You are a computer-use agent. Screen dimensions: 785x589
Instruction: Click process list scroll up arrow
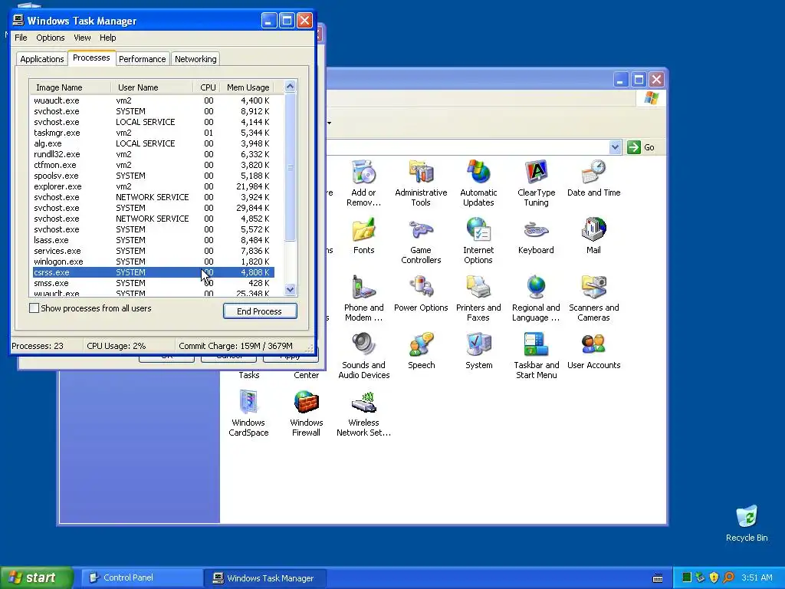click(290, 87)
